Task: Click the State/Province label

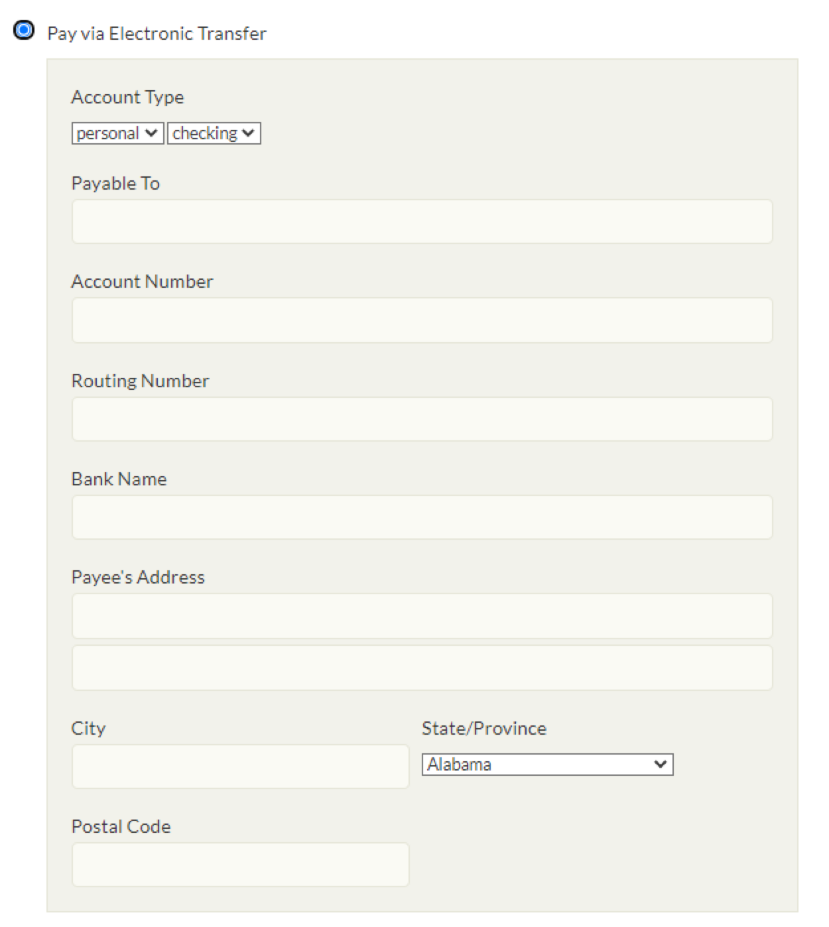Action: pyautogui.click(x=484, y=728)
